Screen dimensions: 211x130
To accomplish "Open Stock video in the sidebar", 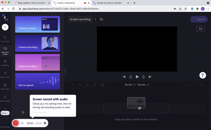I will [x=5, y=87].
